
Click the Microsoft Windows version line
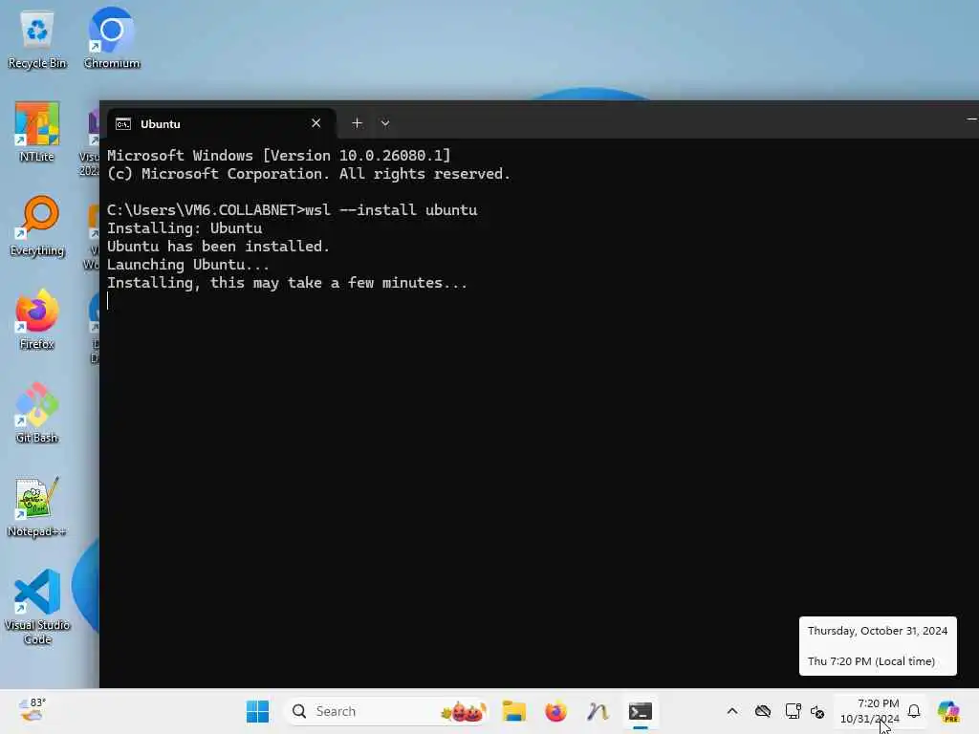278,155
